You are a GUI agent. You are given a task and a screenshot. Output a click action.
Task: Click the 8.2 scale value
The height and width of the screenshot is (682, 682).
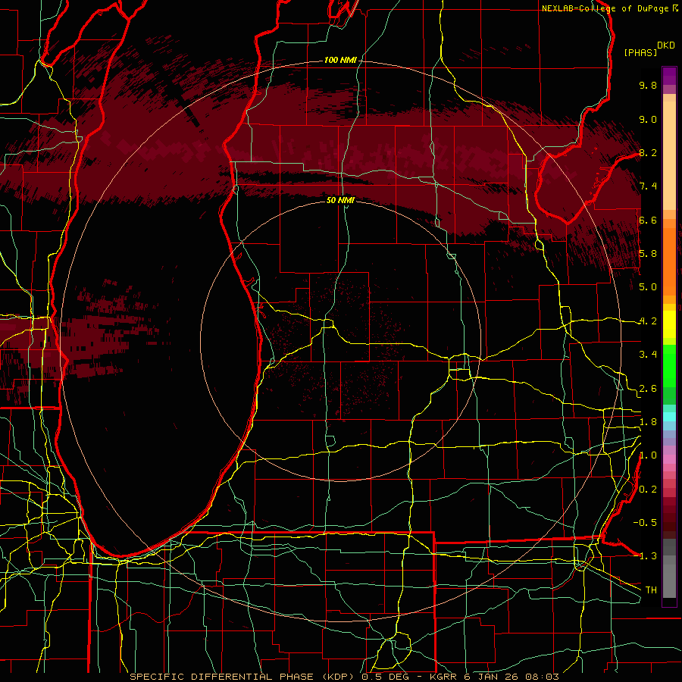[x=648, y=152]
